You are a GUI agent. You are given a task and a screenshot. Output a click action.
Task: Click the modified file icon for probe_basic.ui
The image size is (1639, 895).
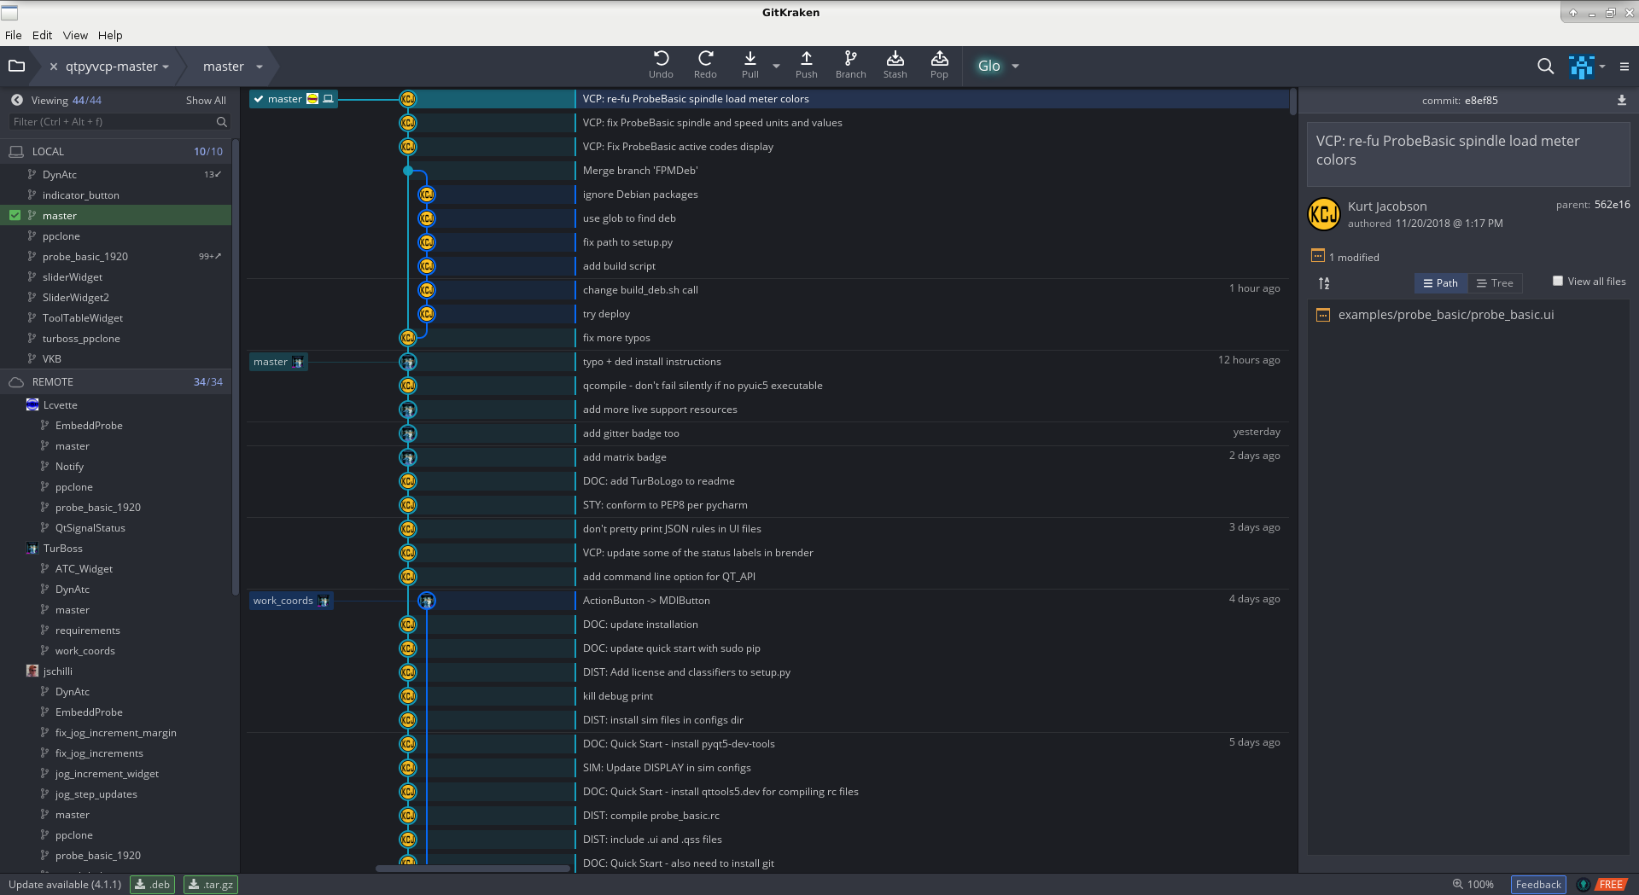(x=1323, y=315)
